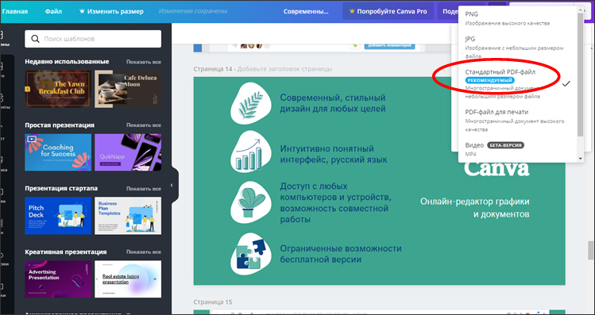This screenshot has width=595, height=315.
Task: Open Business Plan Templates thumbnail
Action: pos(128,215)
